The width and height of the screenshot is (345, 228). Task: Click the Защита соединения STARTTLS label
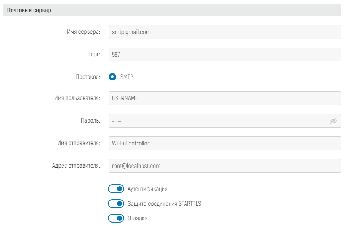164,204
